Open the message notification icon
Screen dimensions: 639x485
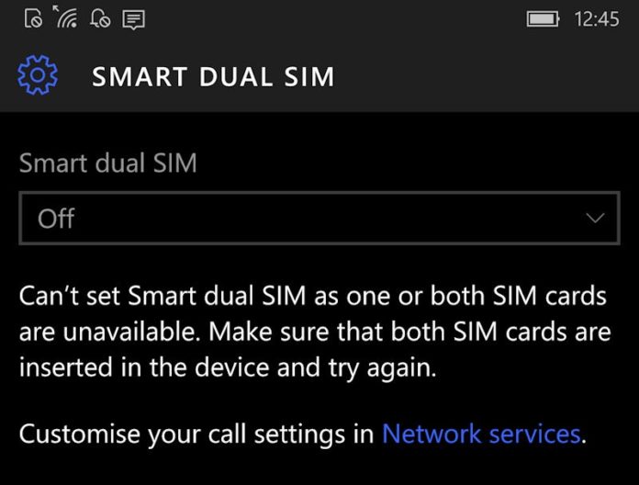click(x=134, y=19)
